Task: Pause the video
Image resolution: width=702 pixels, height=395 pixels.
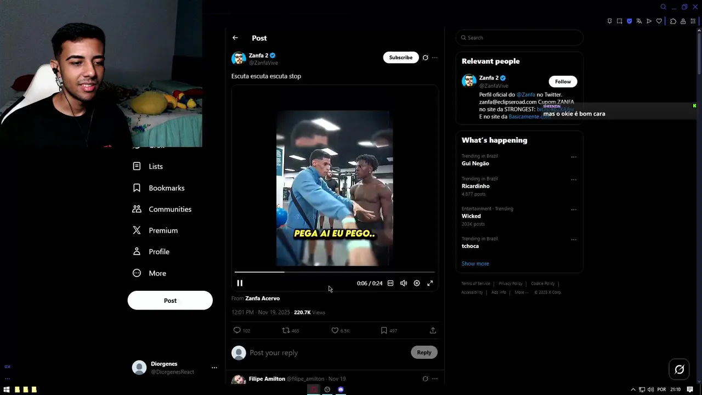Action: (x=240, y=283)
